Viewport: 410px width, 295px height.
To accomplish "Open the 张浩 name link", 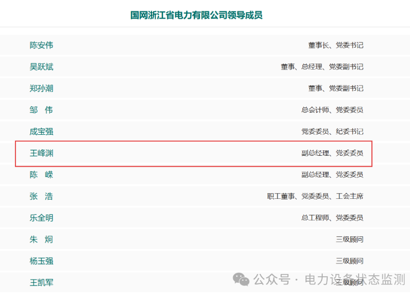I will click(41, 196).
